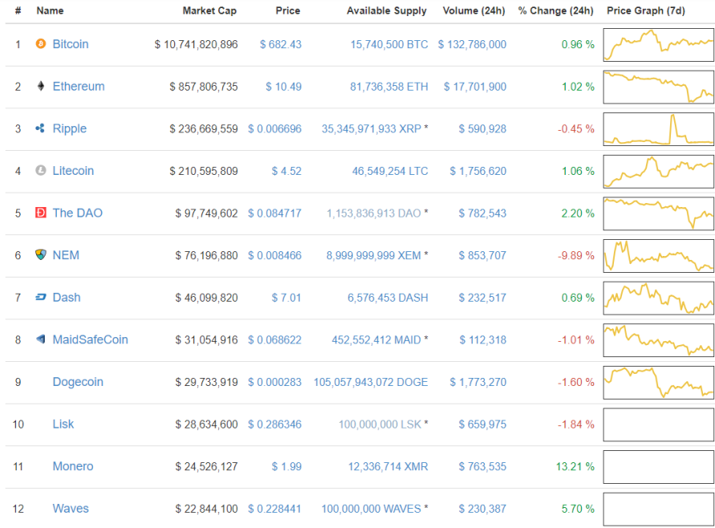Sort by Market Cap column header
The image size is (715, 528).
(x=209, y=10)
